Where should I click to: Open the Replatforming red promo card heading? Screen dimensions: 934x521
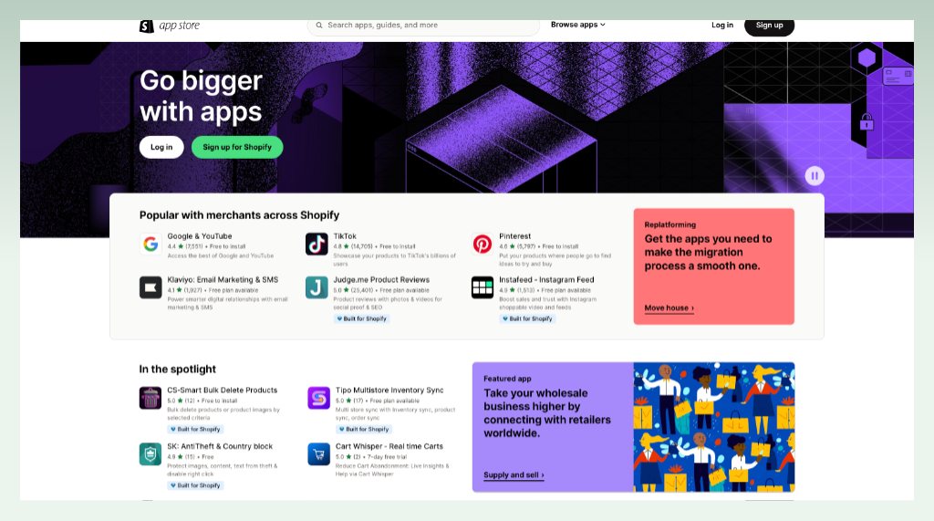pos(708,252)
